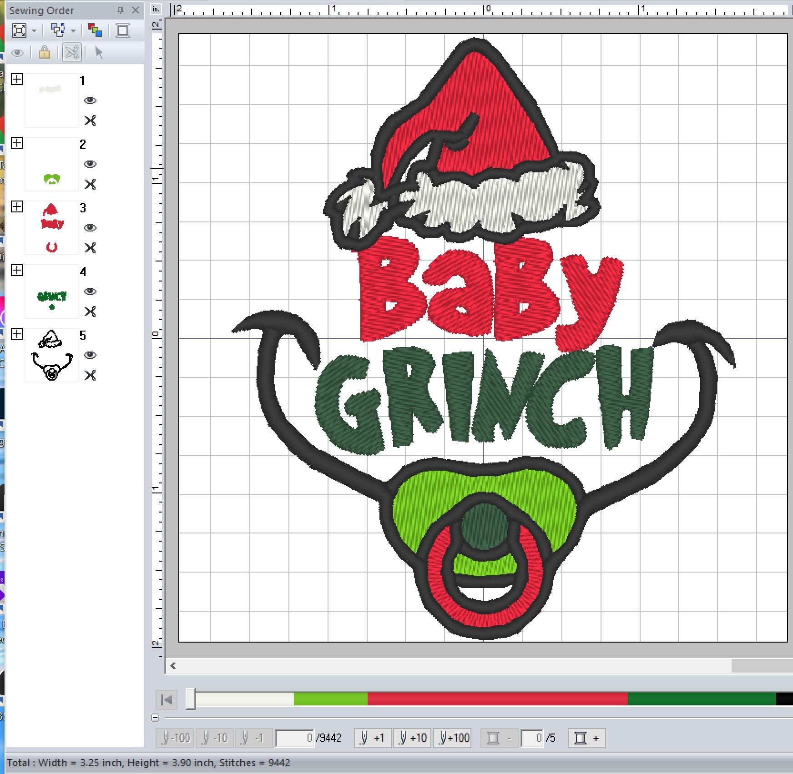Image resolution: width=793 pixels, height=774 pixels.
Task: Expand sewing order group 5
Action: click(x=17, y=334)
